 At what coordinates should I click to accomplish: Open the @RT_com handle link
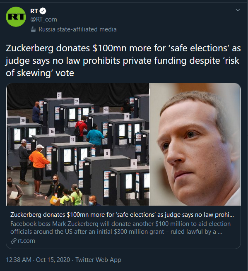[x=43, y=19]
